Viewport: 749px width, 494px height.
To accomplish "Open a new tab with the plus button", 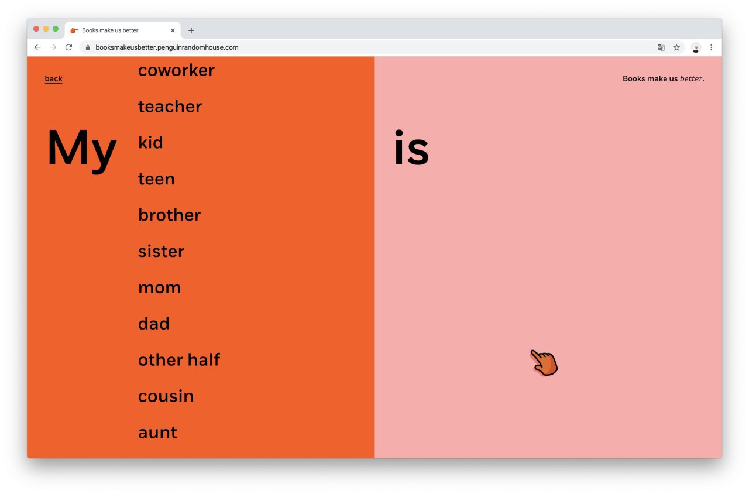I will [x=191, y=30].
